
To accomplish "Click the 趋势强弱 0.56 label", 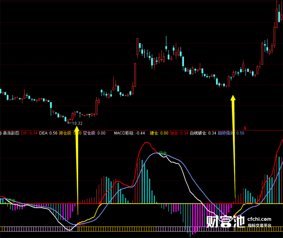I will [x=231, y=133].
